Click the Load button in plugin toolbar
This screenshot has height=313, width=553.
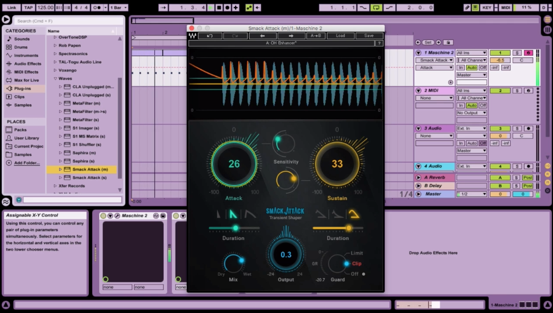tap(340, 35)
